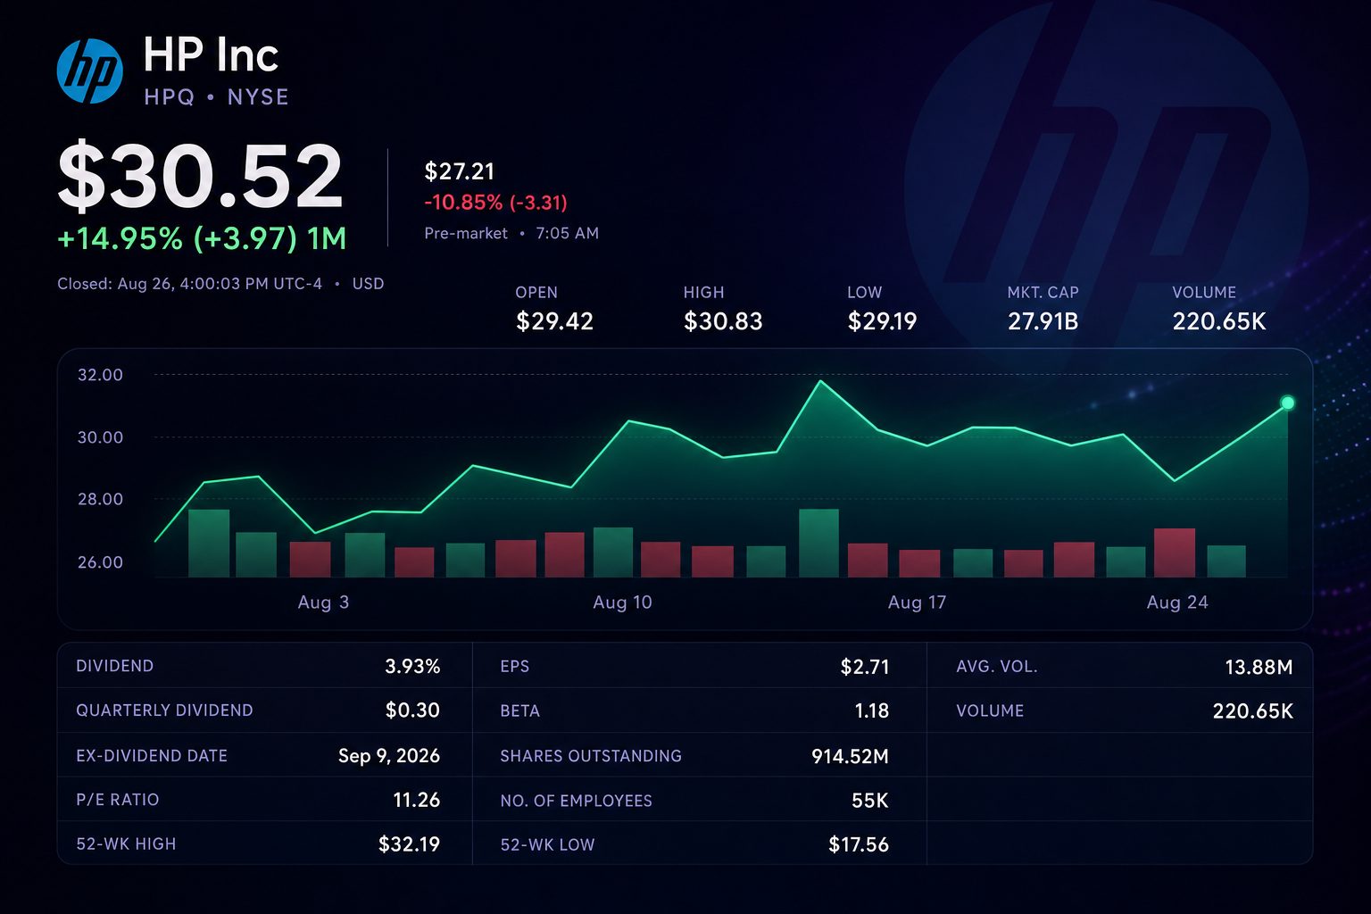Click the last green volume bar at chart's right
The width and height of the screenshot is (1371, 914).
(x=1226, y=561)
